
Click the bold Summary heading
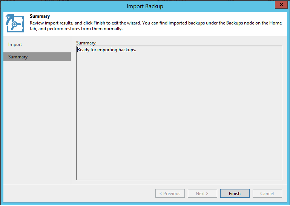(40, 16)
